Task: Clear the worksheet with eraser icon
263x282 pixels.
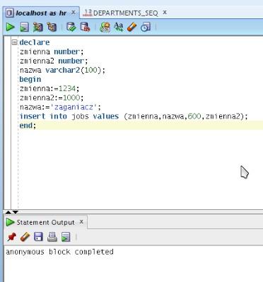Action: pyautogui.click(x=132, y=27)
